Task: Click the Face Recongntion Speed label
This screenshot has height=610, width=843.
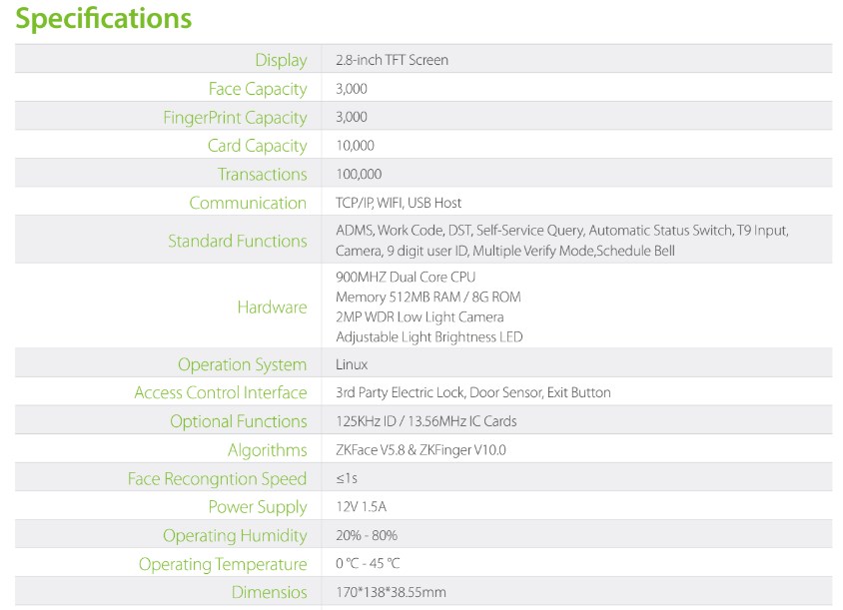Action: [x=217, y=479]
